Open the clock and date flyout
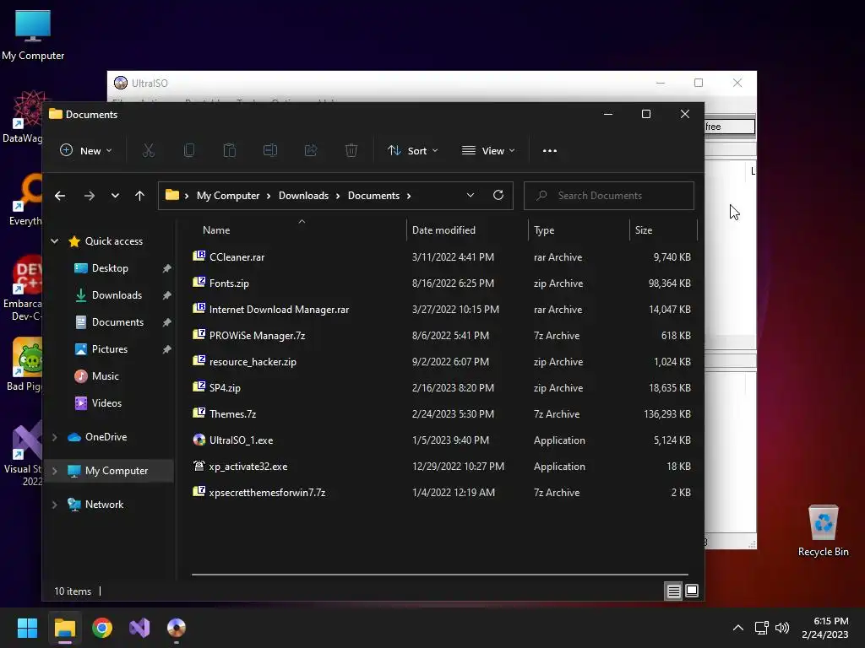The height and width of the screenshot is (648, 865). (x=825, y=628)
